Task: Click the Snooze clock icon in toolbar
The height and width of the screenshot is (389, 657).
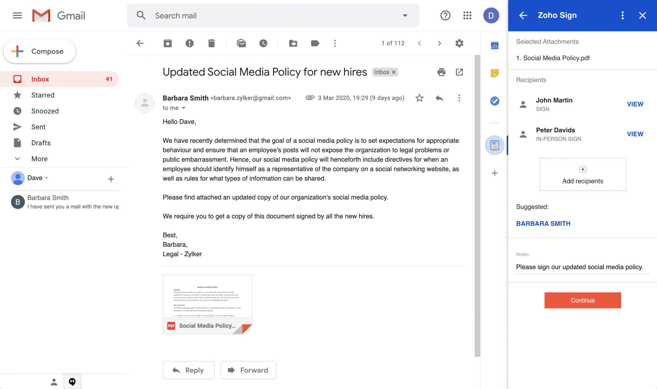Action: [x=263, y=43]
